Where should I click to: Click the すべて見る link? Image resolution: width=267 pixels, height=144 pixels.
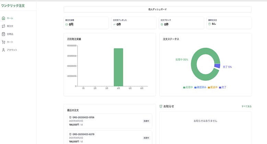pos(246,106)
